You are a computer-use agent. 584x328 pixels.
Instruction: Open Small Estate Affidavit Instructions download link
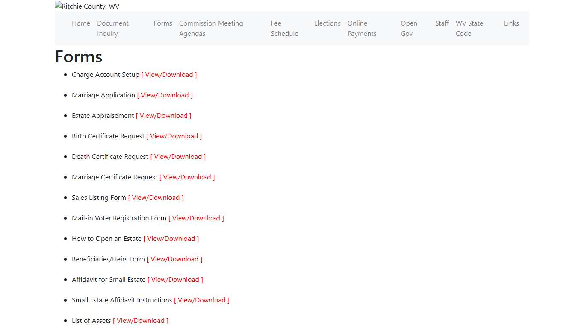[x=201, y=300]
